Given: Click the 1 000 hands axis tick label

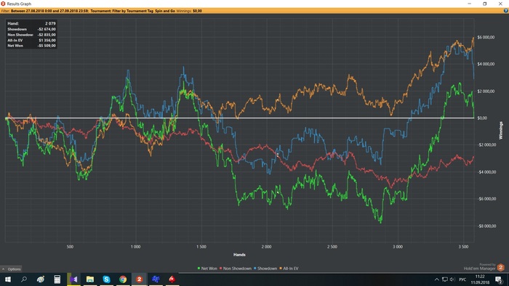Looking at the screenshot, I should [135, 247].
